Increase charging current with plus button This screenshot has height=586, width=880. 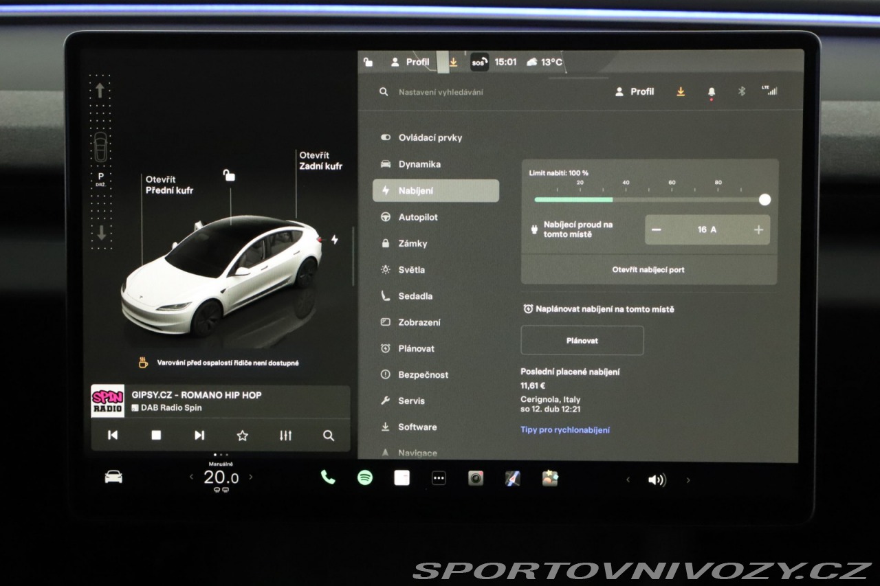coord(758,230)
